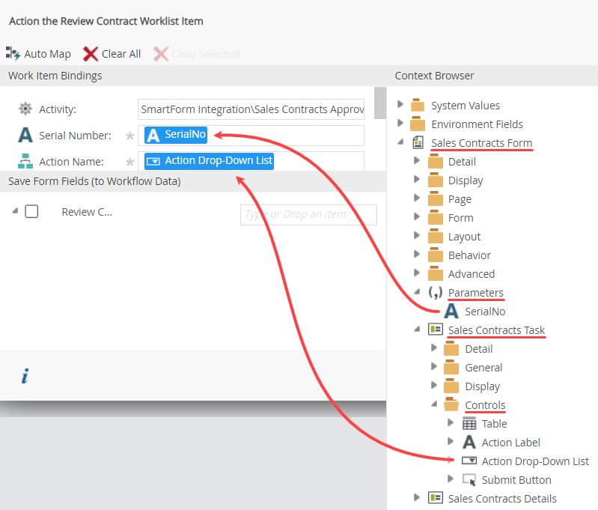This screenshot has height=510, width=598.
Task: Click the Context Browser panel header
Action: tap(492, 76)
